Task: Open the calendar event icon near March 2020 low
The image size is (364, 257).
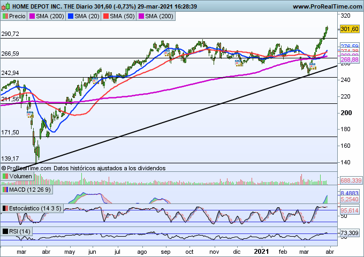Action: click(30, 114)
